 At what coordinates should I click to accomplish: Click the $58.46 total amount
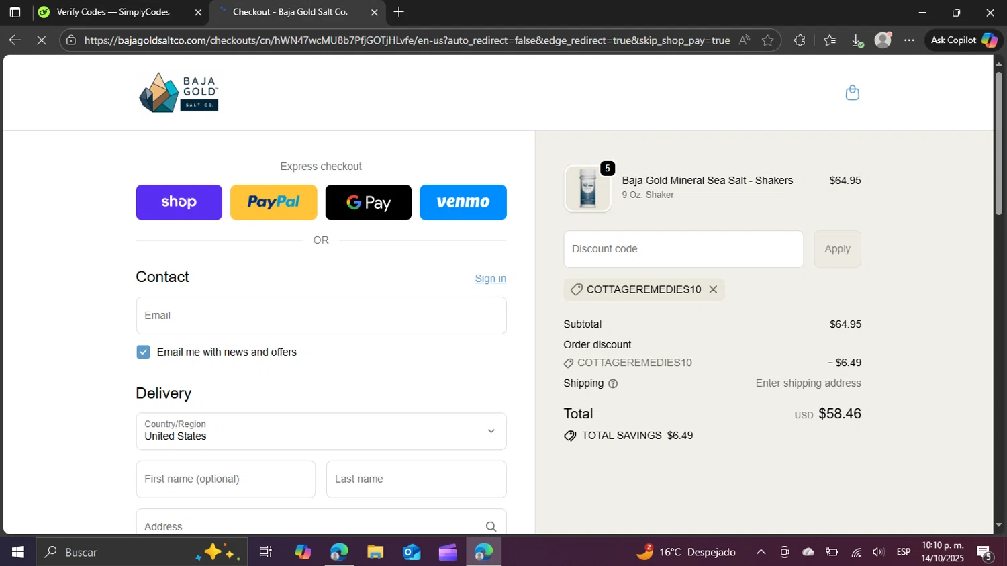(839, 414)
